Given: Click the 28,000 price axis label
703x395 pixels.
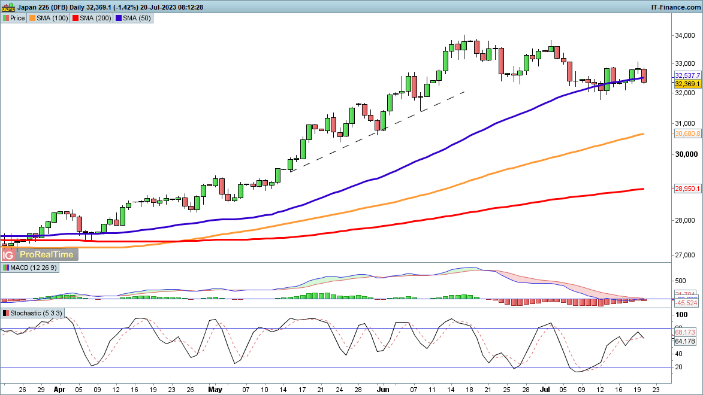Looking at the screenshot, I should [x=685, y=220].
